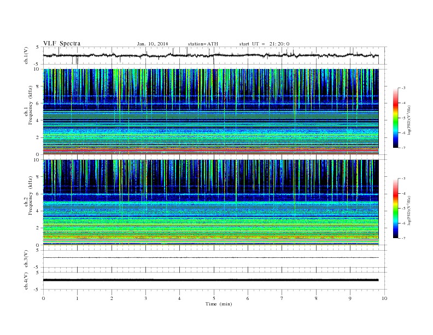Click the "VLF Spectra" title text

[x=62, y=43]
